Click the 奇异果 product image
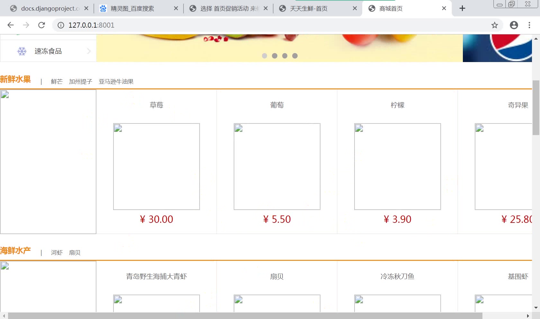The image size is (540, 319). tap(503, 167)
